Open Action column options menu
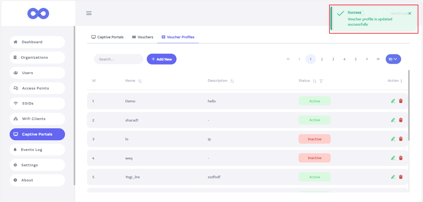The height and width of the screenshot is (202, 423). point(401,81)
